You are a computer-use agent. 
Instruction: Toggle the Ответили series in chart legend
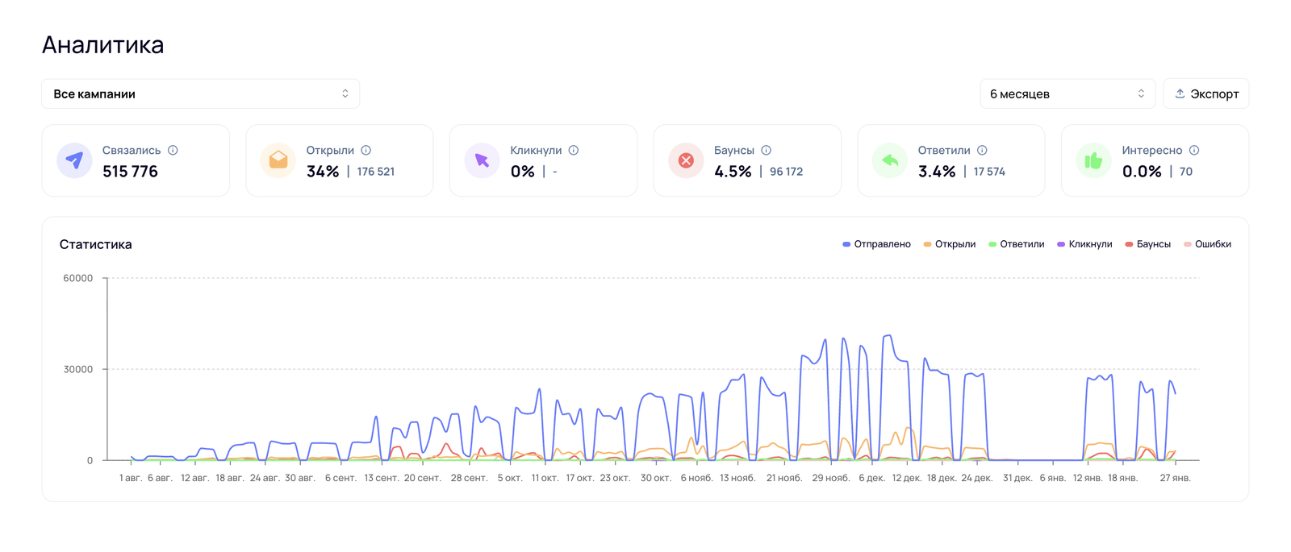point(1017,244)
